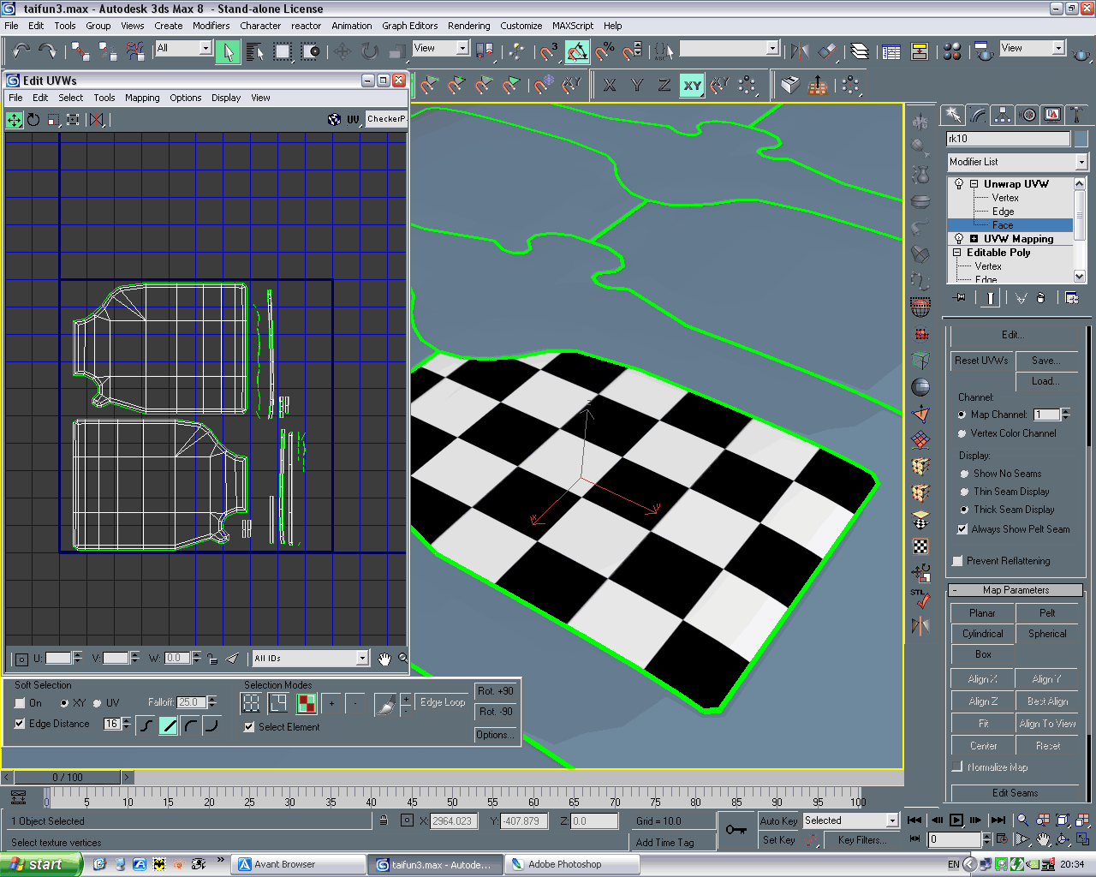Click Mirror tool in Edit UVWs toolbar
Image resolution: width=1096 pixels, height=877 pixels.
coord(97,119)
